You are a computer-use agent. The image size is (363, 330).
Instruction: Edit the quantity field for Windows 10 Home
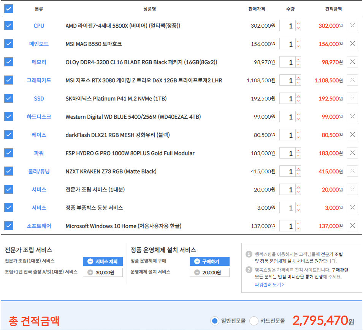tap(287, 226)
